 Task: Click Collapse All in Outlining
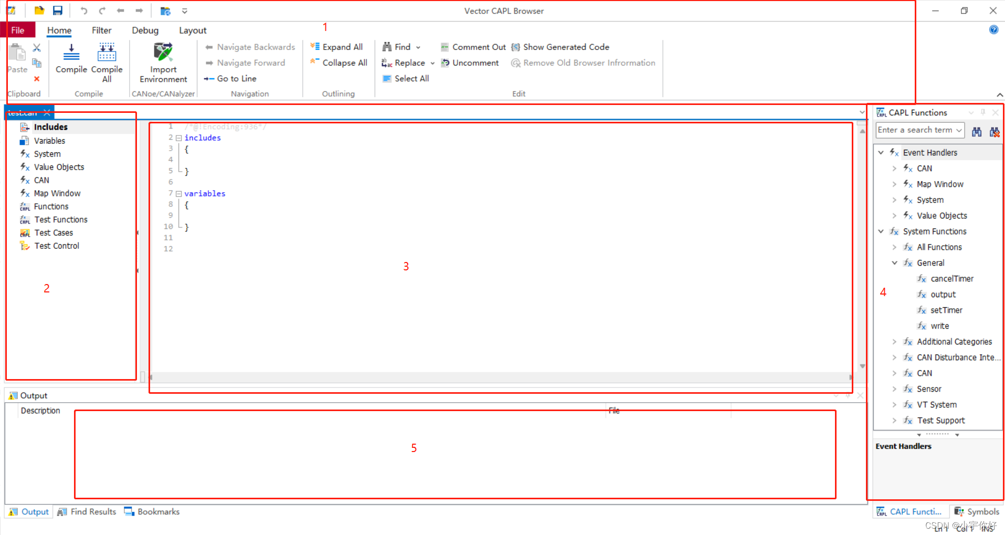[x=338, y=62]
